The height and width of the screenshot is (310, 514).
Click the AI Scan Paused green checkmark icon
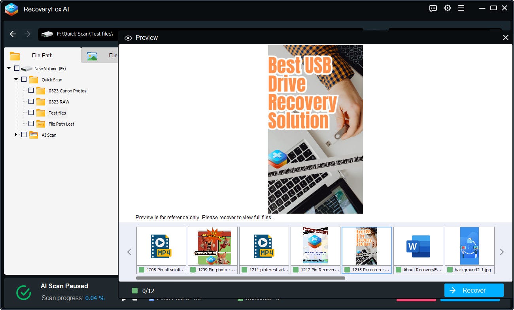click(24, 293)
